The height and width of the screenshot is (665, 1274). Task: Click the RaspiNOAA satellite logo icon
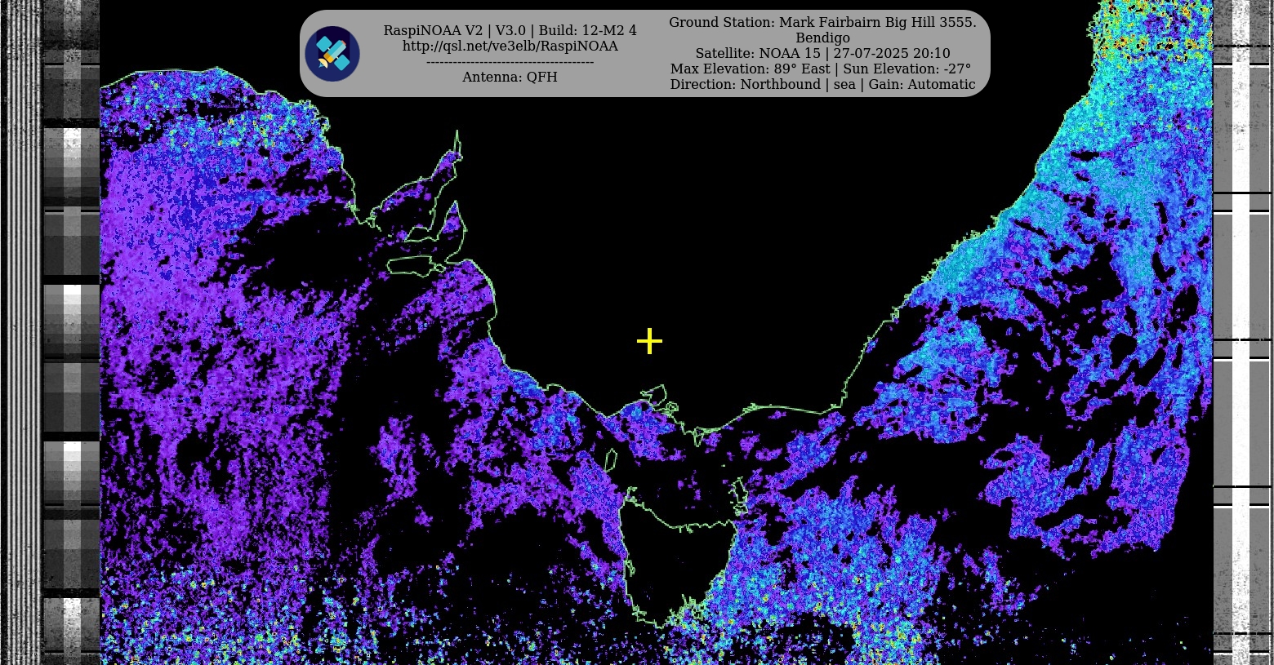pos(332,54)
